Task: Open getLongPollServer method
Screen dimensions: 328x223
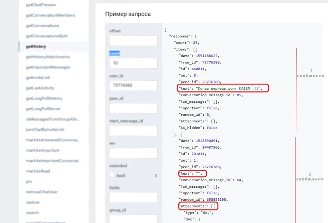Action: click(43, 109)
